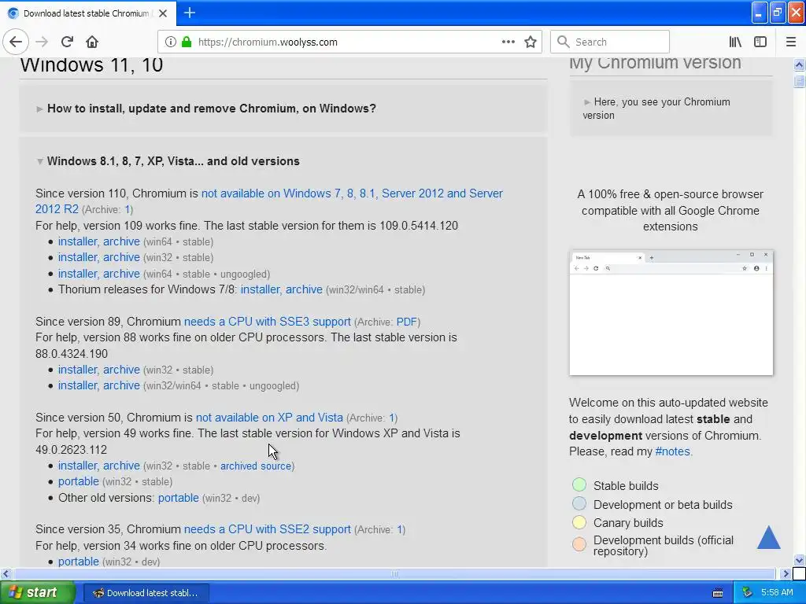
Task: Click the blue Development or beta builds circle
Action: coord(579,503)
